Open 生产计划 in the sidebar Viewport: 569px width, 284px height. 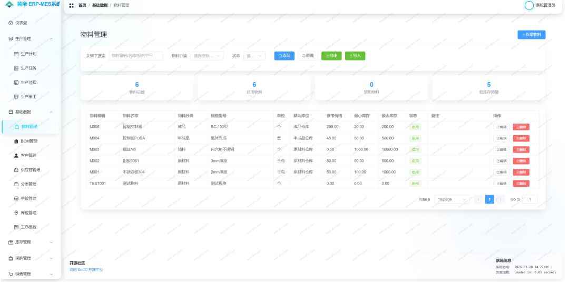point(30,54)
